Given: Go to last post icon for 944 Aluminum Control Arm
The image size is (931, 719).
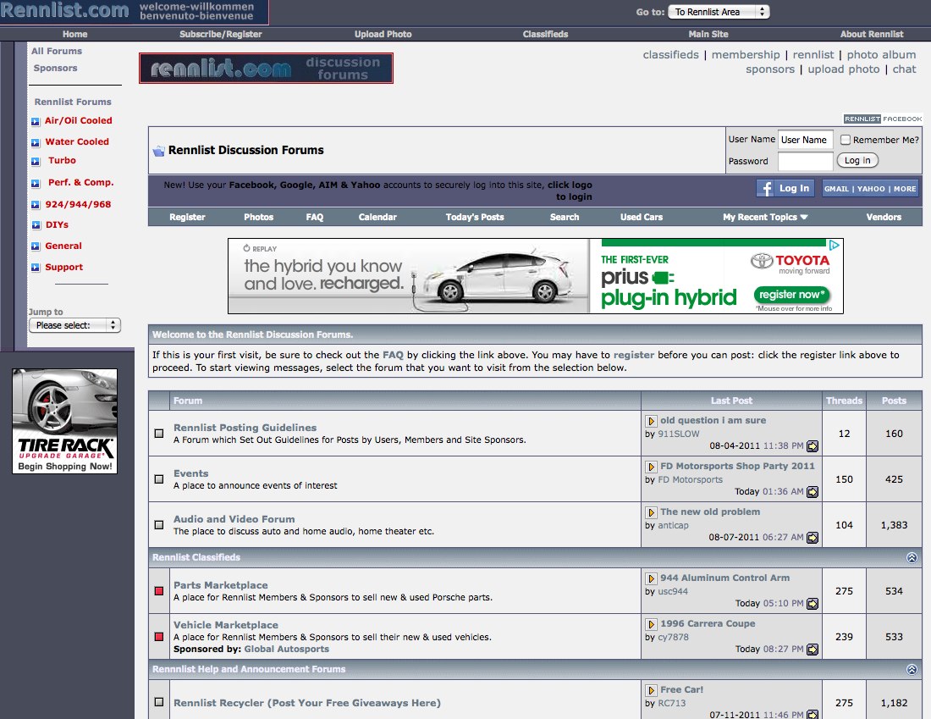Looking at the screenshot, I should click(813, 604).
